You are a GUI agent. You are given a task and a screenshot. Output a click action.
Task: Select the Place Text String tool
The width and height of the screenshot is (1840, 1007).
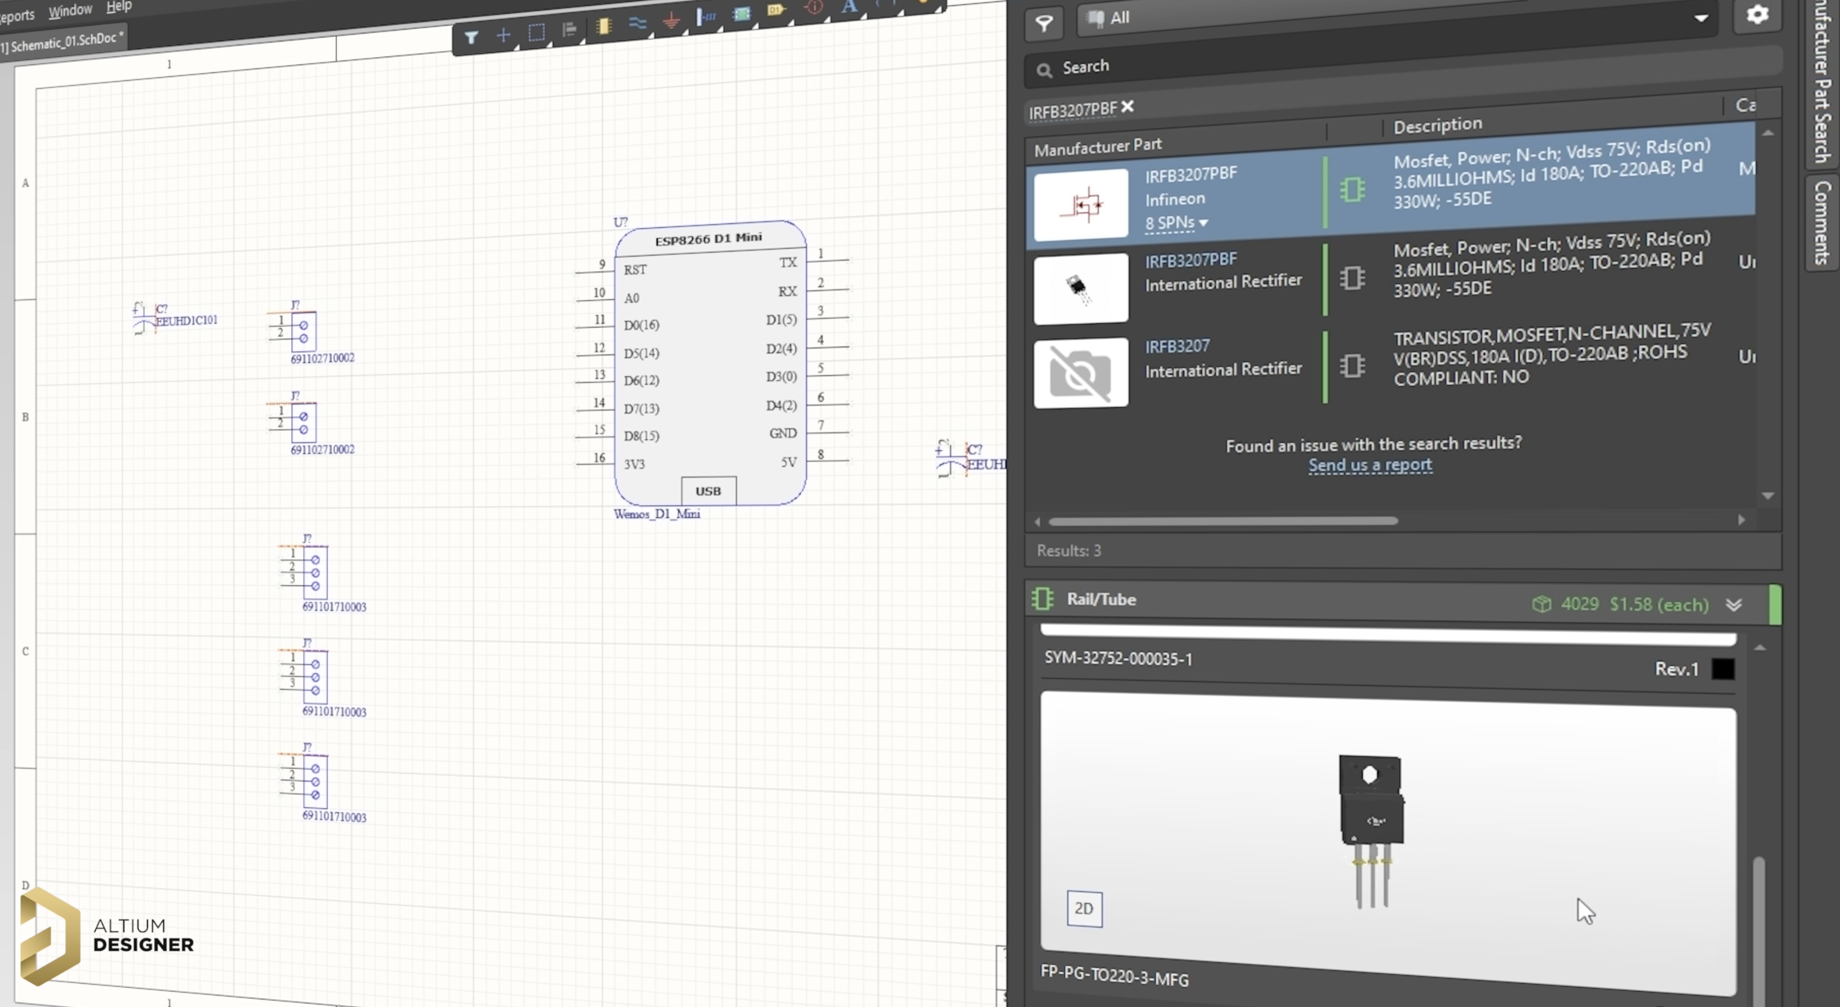pos(848,7)
